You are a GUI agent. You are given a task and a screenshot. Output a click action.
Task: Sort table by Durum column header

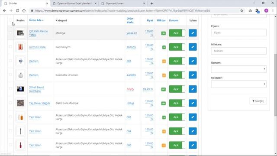174,20
